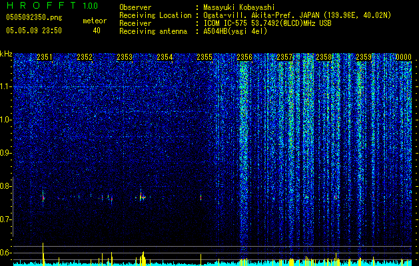Click the 'Observer' field label
This screenshot has width=419, height=266.
(135, 7)
